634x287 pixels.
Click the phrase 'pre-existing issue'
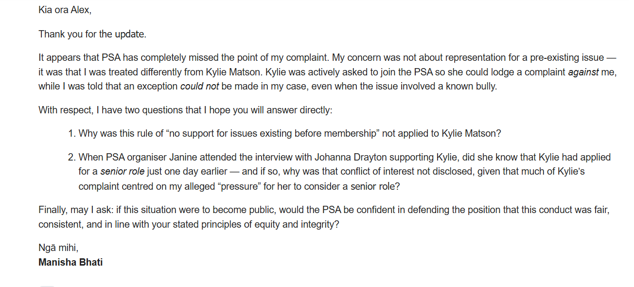click(567, 58)
